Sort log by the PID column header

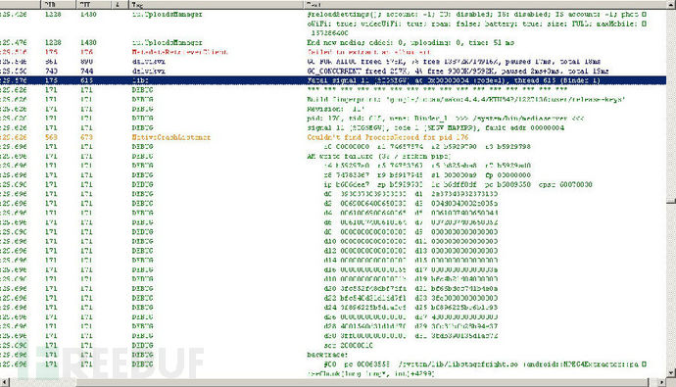(59, 4)
